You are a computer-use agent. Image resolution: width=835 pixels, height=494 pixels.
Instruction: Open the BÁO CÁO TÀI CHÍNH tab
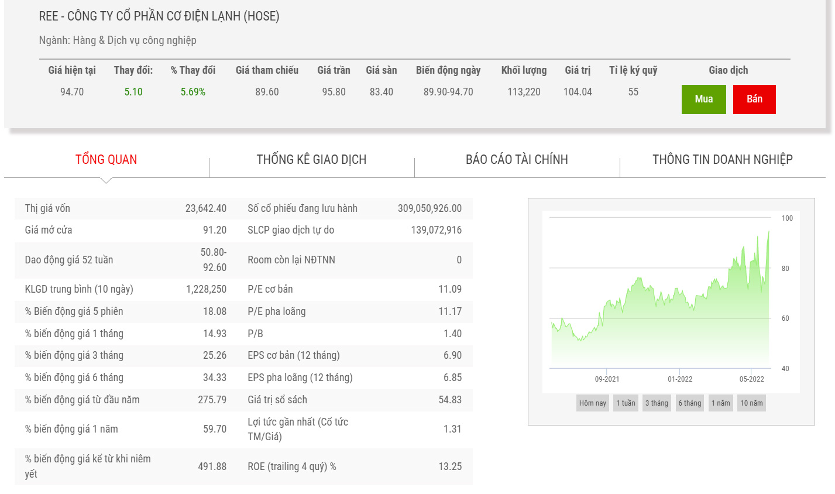point(517,160)
